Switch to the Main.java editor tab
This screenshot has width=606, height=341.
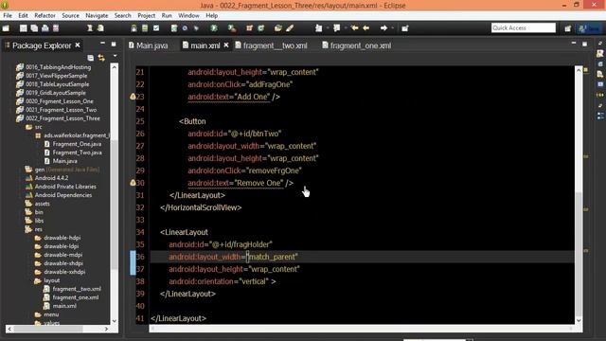pos(149,45)
